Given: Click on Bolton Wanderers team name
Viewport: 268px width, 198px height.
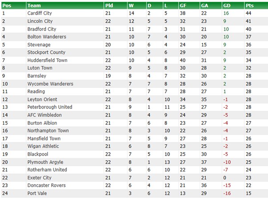Looking at the screenshot, I should tap(46, 36).
